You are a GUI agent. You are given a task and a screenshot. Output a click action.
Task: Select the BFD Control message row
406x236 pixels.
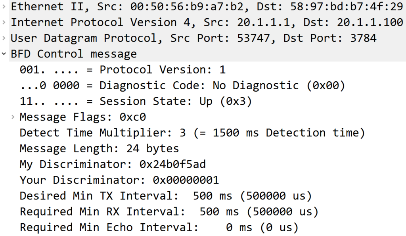pos(74,54)
